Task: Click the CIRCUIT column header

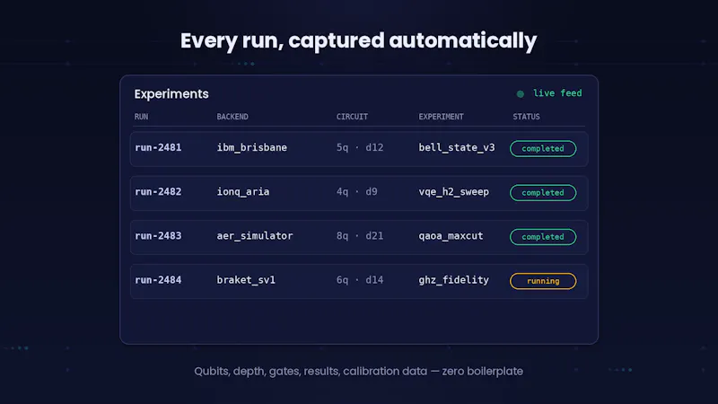Action: tap(352, 117)
